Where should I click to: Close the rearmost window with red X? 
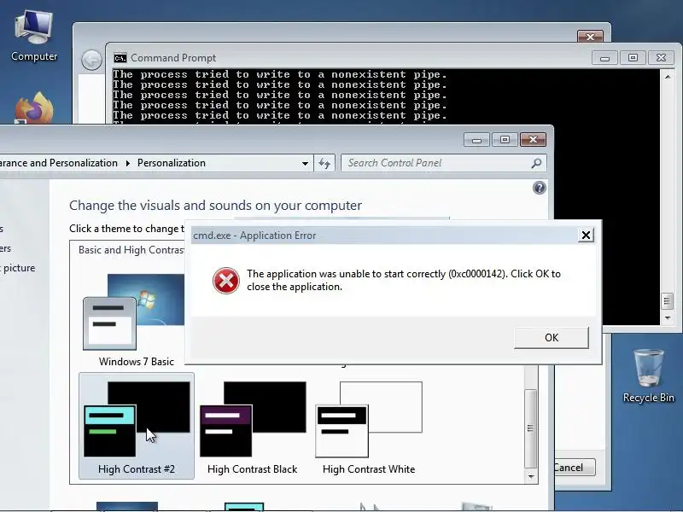click(590, 37)
